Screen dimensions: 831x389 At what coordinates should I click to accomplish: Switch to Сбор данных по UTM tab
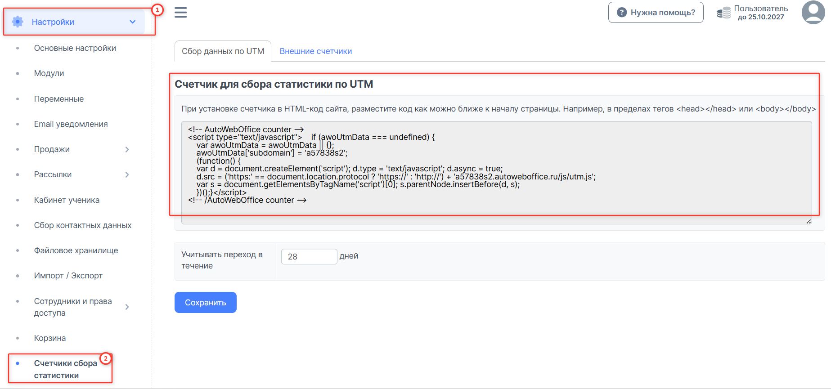[x=223, y=51]
